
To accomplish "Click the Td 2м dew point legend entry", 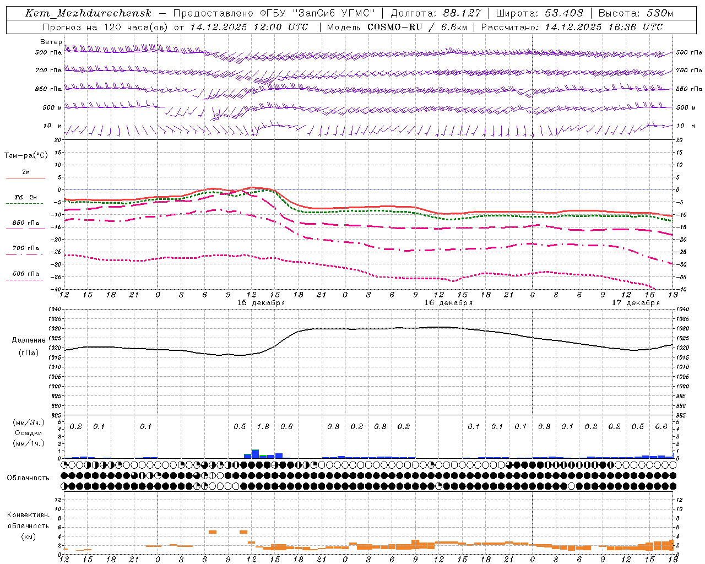I will pos(26,197).
